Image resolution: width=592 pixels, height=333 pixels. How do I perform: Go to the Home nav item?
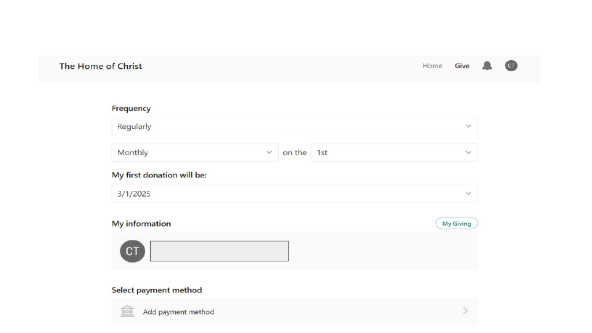point(432,66)
